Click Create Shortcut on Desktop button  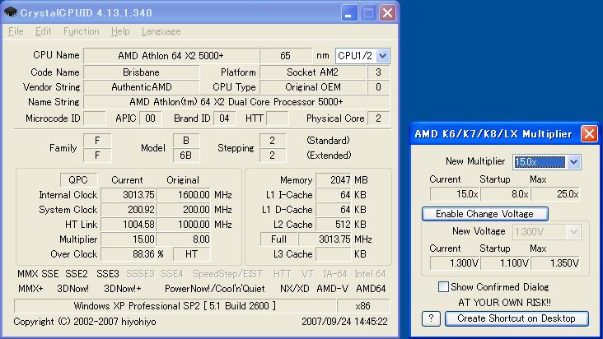(517, 318)
